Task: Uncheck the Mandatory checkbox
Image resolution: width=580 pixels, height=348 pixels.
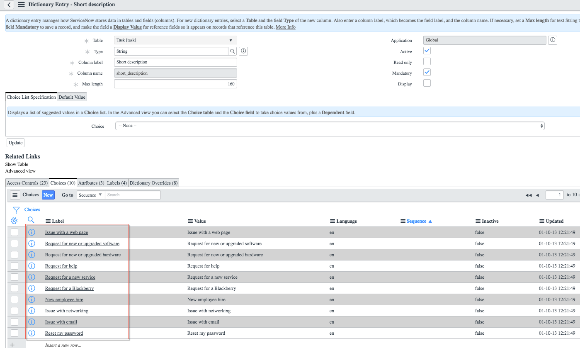Action: (x=427, y=72)
